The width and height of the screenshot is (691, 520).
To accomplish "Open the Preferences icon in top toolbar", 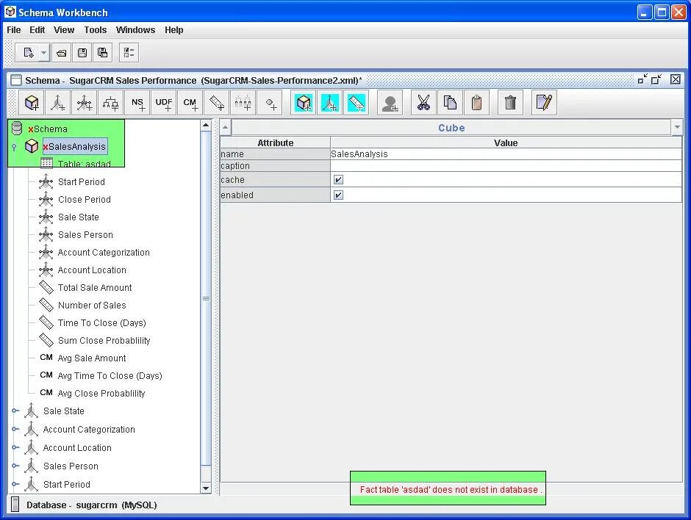I will (x=129, y=53).
